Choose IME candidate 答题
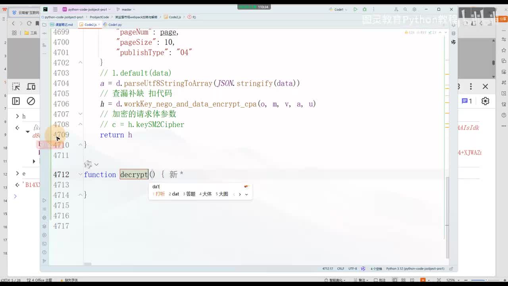 (x=189, y=194)
